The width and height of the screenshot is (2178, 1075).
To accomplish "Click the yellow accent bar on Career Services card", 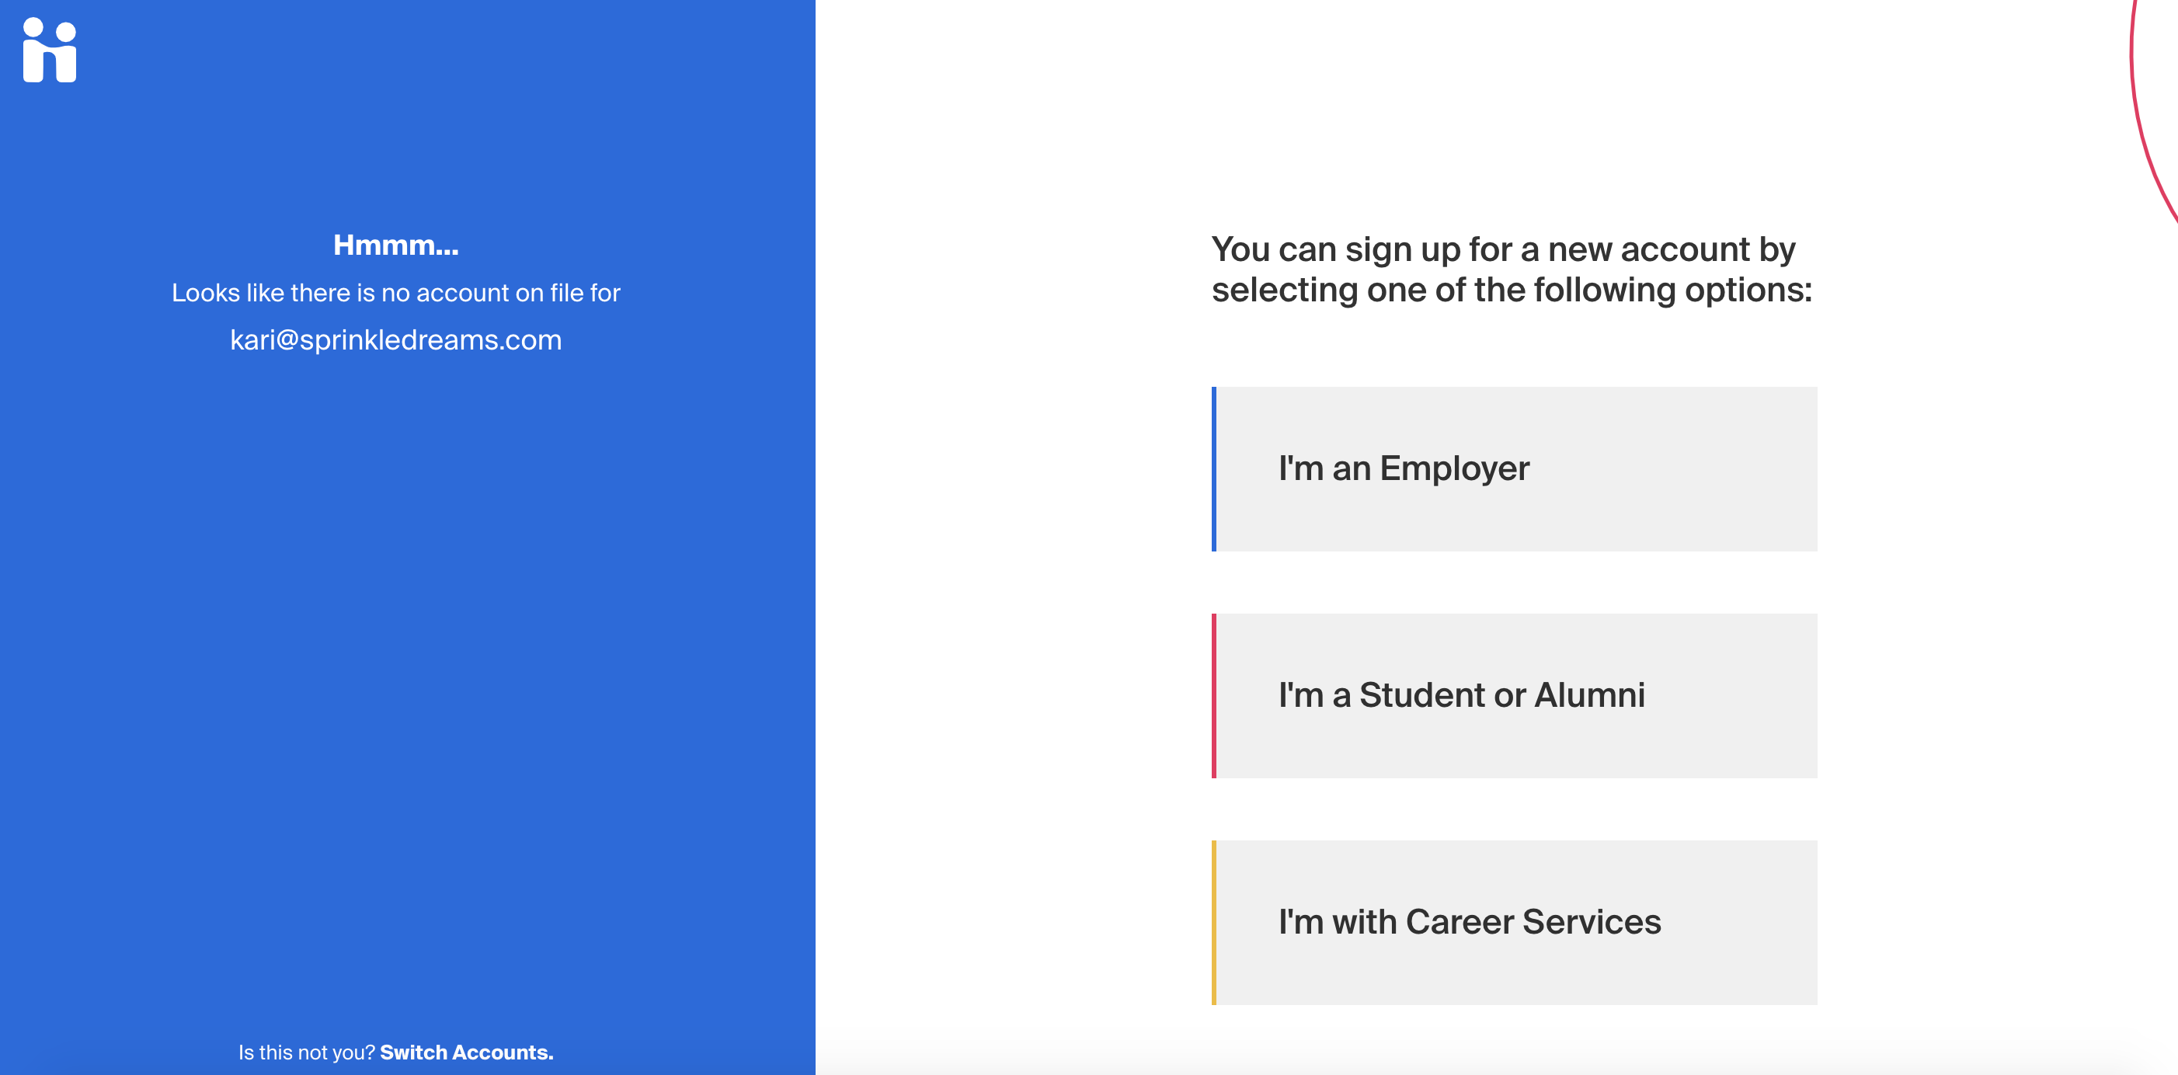I will point(1214,923).
